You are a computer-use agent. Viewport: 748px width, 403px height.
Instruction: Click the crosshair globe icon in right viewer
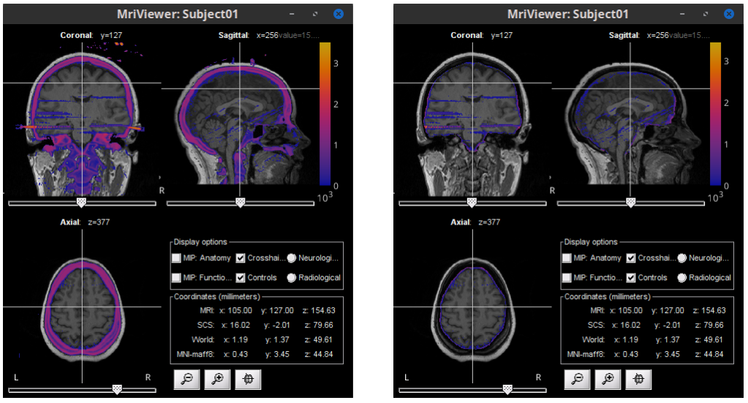[x=639, y=379]
